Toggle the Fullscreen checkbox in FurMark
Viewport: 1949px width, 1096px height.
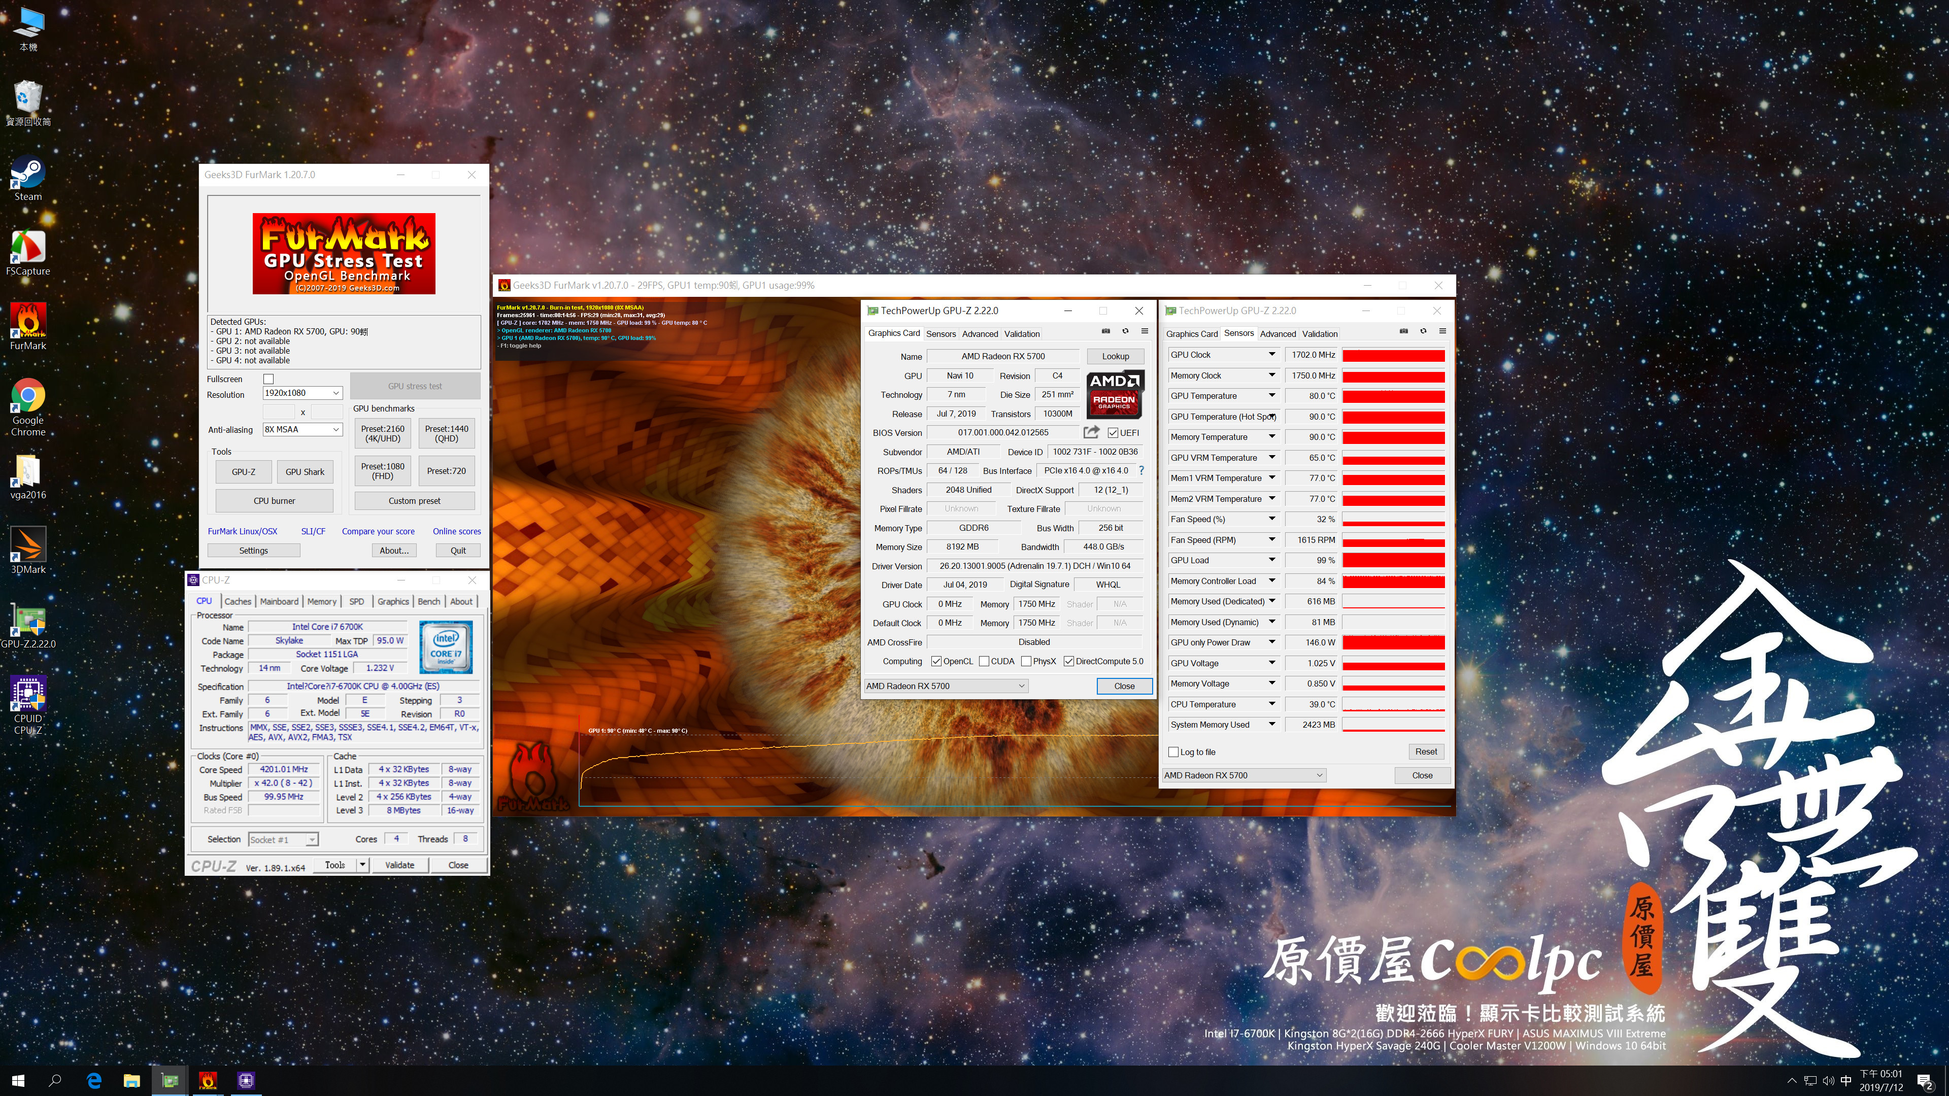268,379
